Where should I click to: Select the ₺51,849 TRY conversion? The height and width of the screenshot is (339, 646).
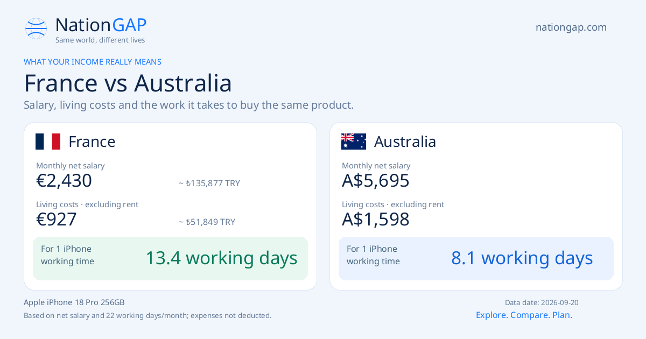point(207,222)
